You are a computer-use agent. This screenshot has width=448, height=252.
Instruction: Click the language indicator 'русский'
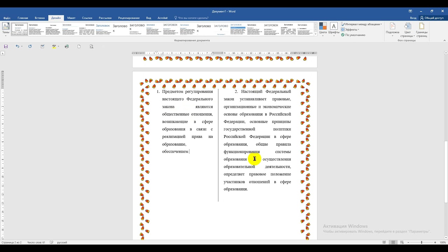point(62,242)
